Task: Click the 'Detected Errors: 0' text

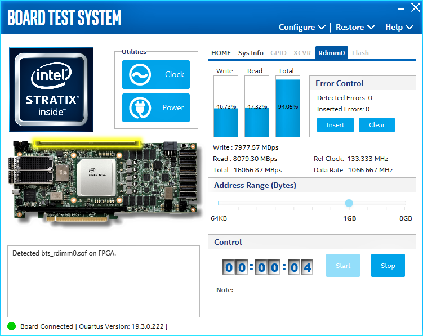Action: coord(345,98)
